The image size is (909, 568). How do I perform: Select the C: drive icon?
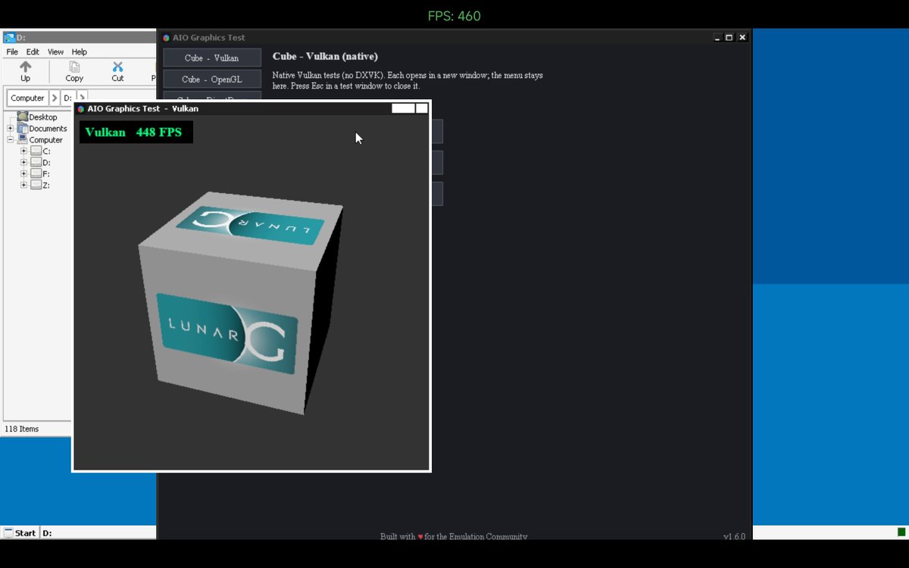[x=36, y=151]
